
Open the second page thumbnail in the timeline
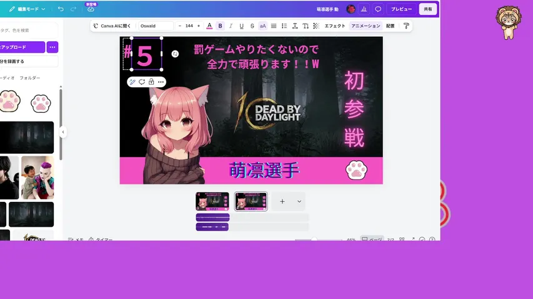(251, 201)
